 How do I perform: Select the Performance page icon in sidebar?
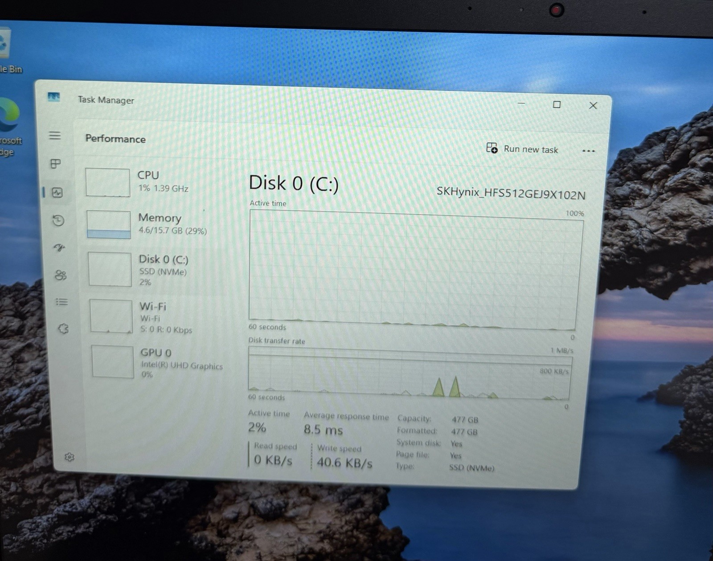[x=57, y=192]
